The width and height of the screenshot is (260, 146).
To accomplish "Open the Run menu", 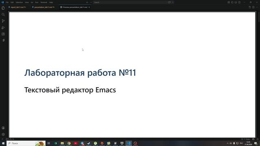I will (x=37, y=2).
